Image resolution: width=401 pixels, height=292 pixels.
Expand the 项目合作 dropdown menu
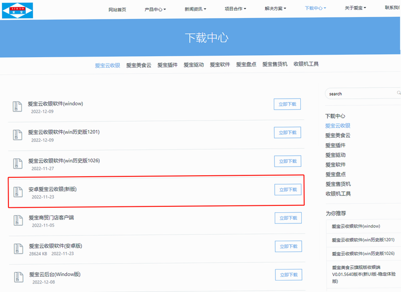[235, 9]
